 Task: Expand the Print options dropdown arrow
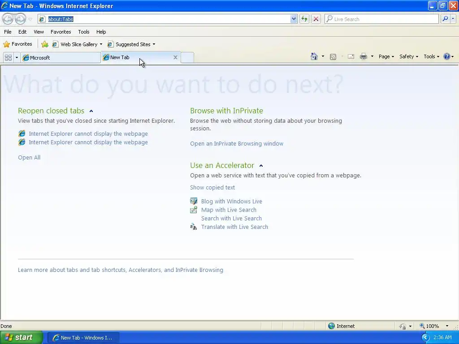click(x=372, y=56)
